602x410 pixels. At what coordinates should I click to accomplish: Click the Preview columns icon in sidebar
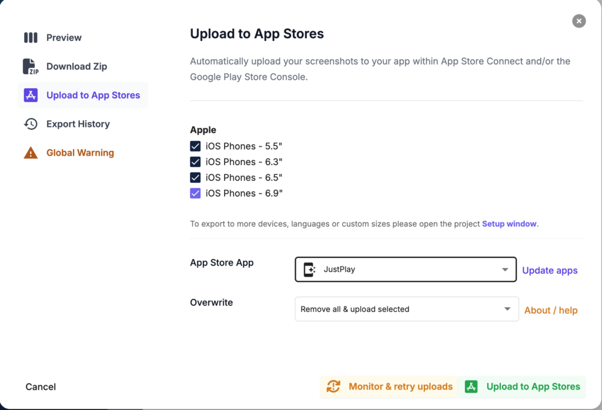tap(31, 38)
